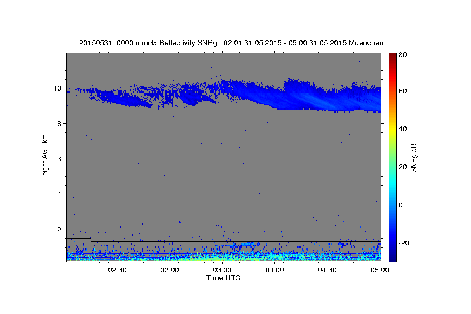Pick the yellow band of the colorbar
This screenshot has width=471, height=314.
(x=392, y=129)
